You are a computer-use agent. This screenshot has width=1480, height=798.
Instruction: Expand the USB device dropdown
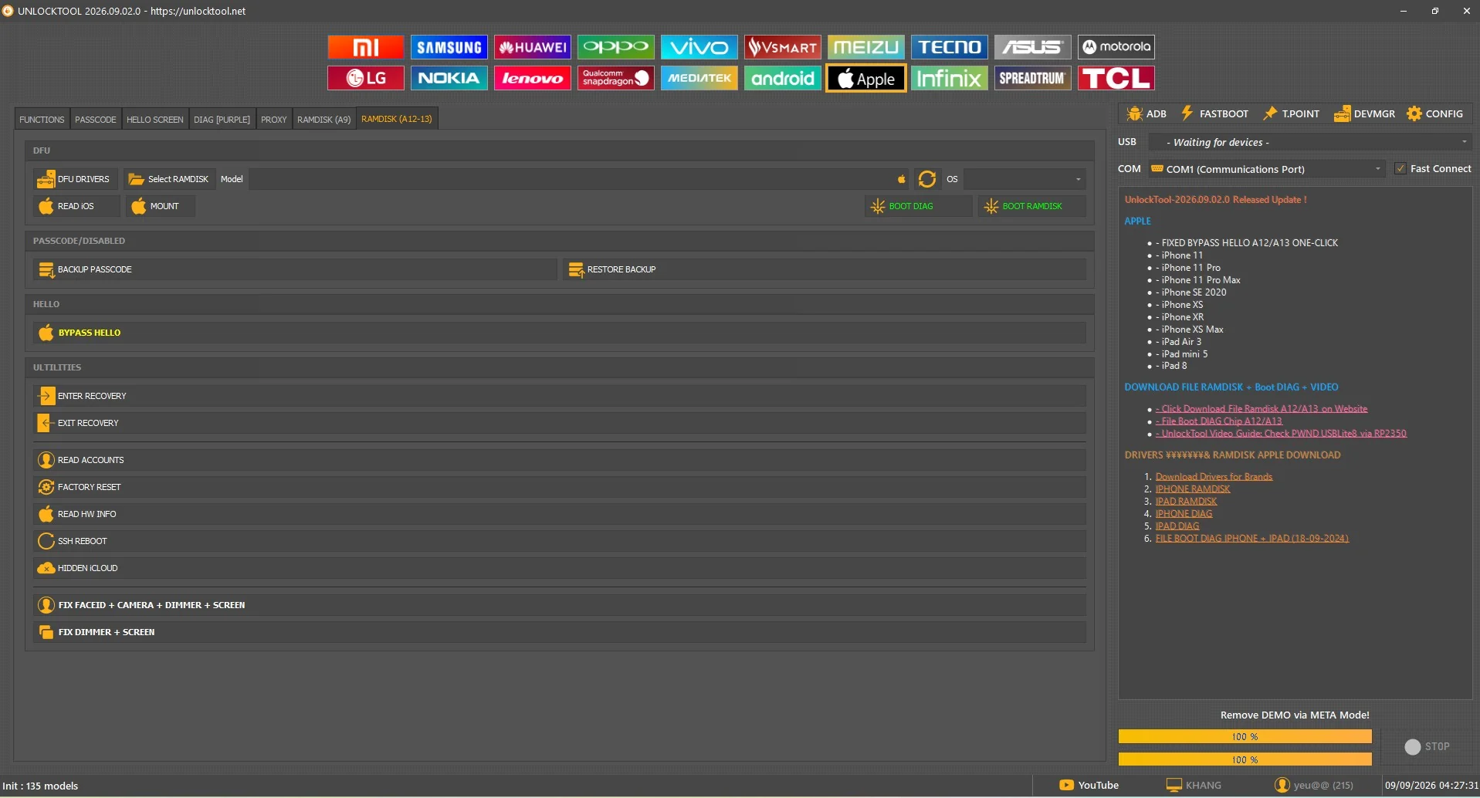1309,142
